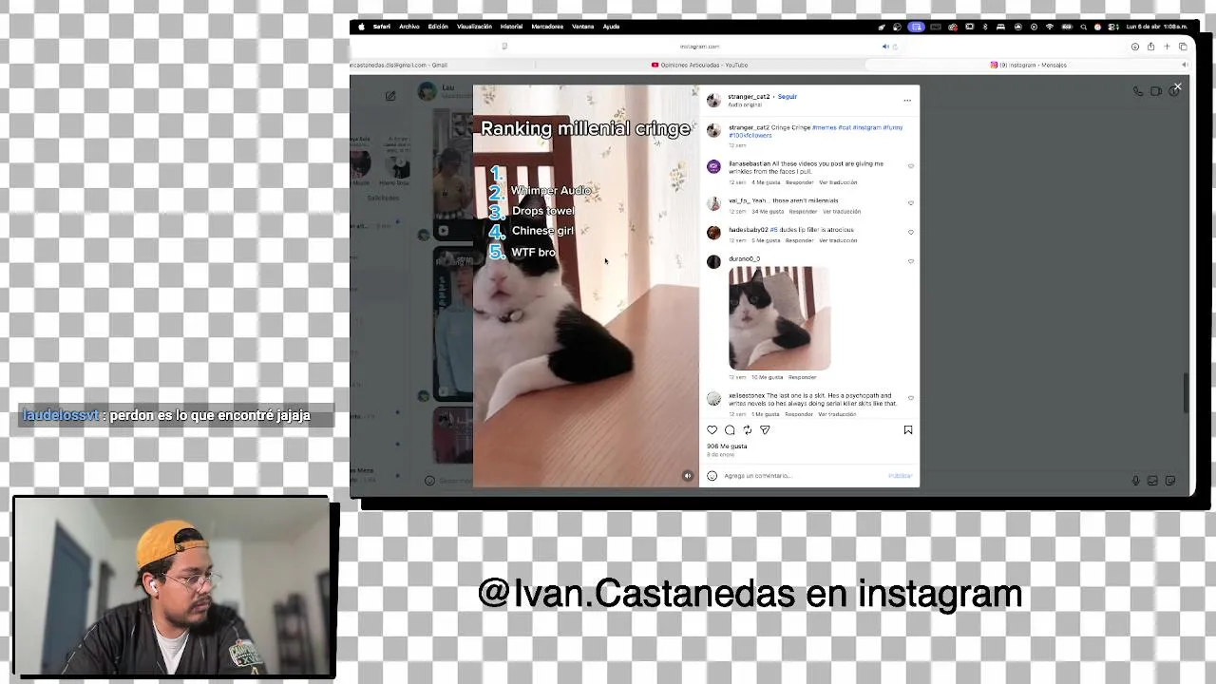
Task: Open macOS Spotlight search in the menu bar
Action: click(x=1083, y=27)
